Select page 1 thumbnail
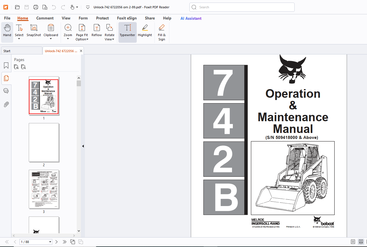Screen dimensions: 367x247 pos(44,97)
